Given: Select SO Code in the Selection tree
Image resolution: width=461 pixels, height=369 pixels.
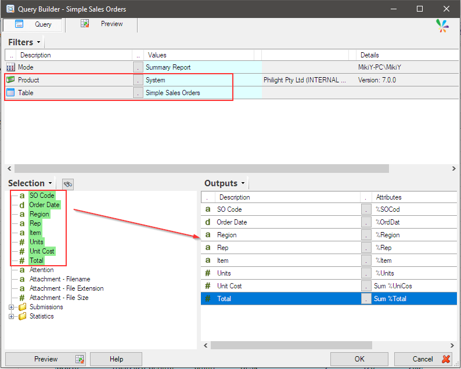Looking at the screenshot, I should pos(42,196).
